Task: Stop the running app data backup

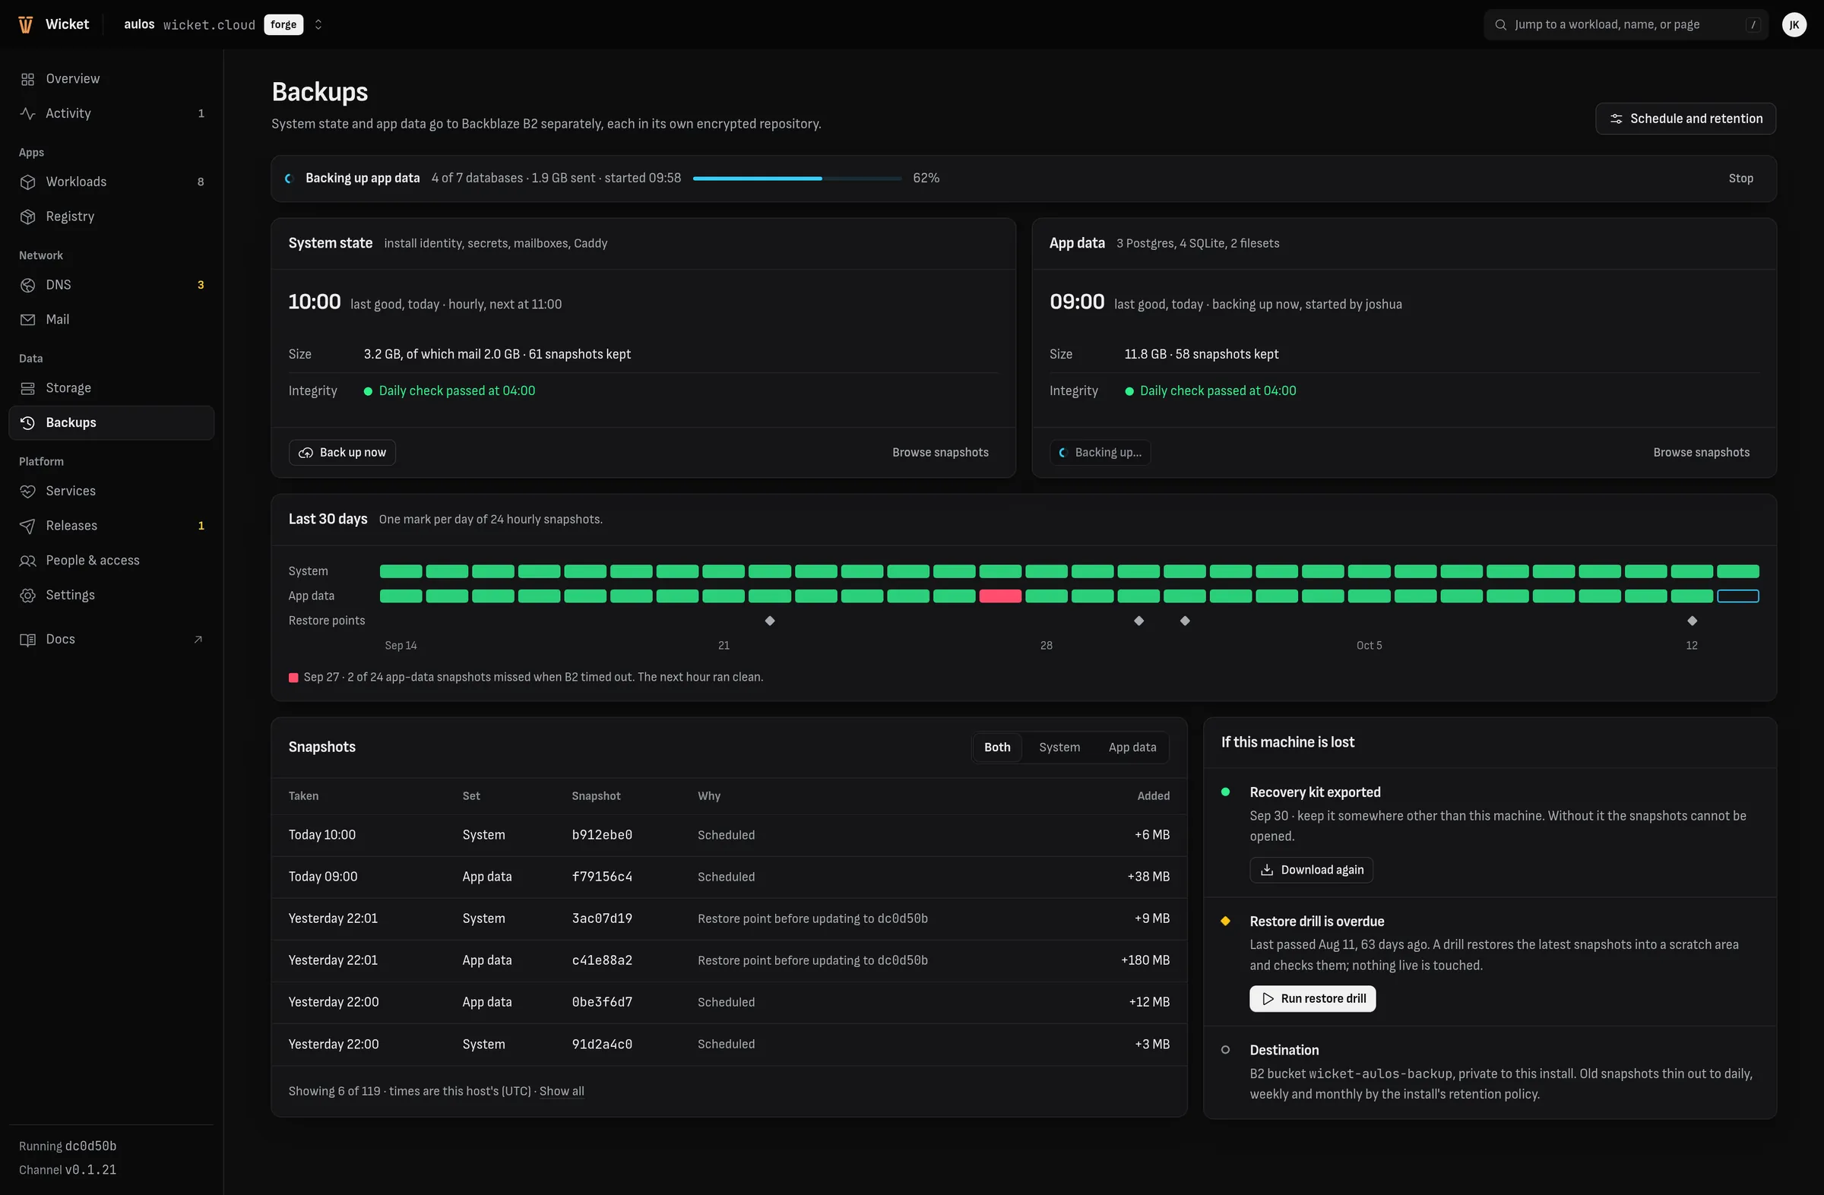Action: pos(1740,179)
